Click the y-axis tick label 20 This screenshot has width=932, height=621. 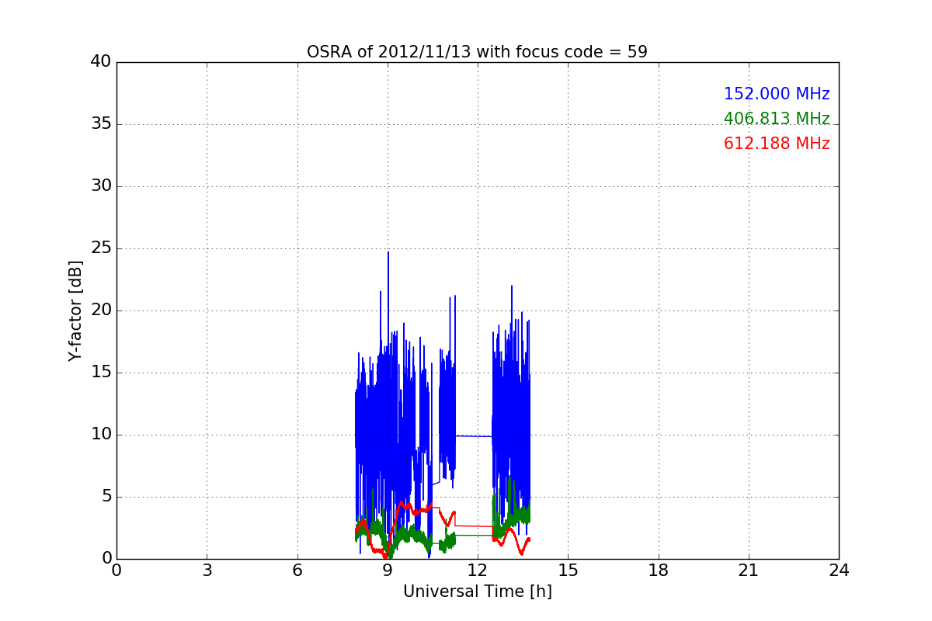click(x=101, y=310)
